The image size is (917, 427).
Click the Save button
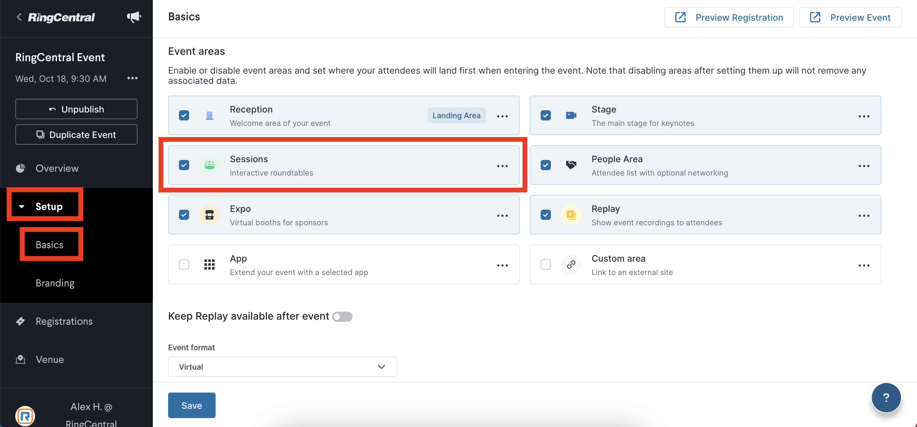[x=192, y=405]
